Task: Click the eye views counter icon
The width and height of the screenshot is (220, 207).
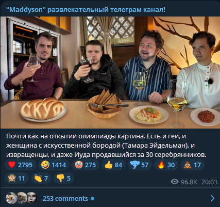Action: (x=175, y=181)
